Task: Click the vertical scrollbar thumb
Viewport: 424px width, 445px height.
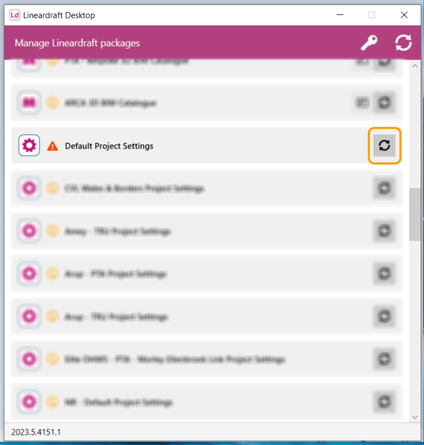Action: [415, 214]
